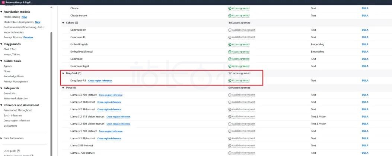This screenshot has width=392, height=156.
Task: Click the 1/1 access granted text
Action: point(239,74)
